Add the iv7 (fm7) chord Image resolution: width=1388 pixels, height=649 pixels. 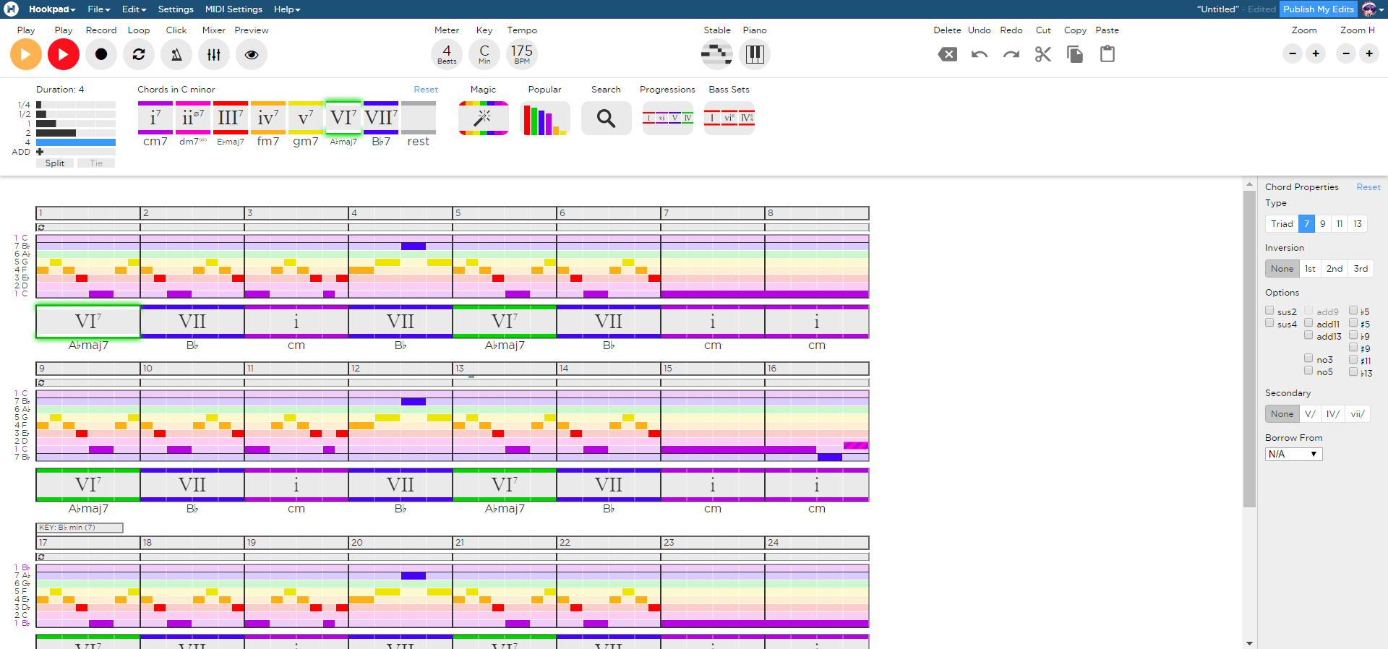click(x=268, y=118)
